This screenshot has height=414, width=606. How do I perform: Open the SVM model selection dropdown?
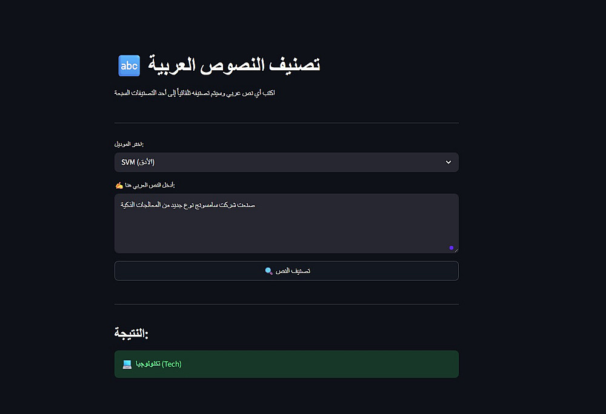coord(286,162)
